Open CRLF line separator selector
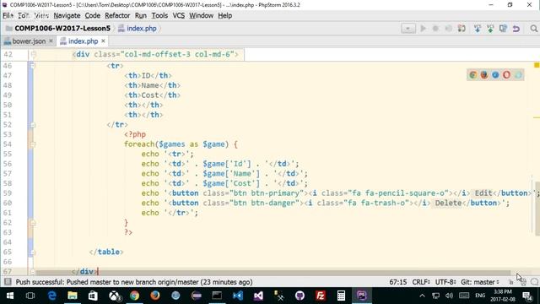 click(x=421, y=282)
